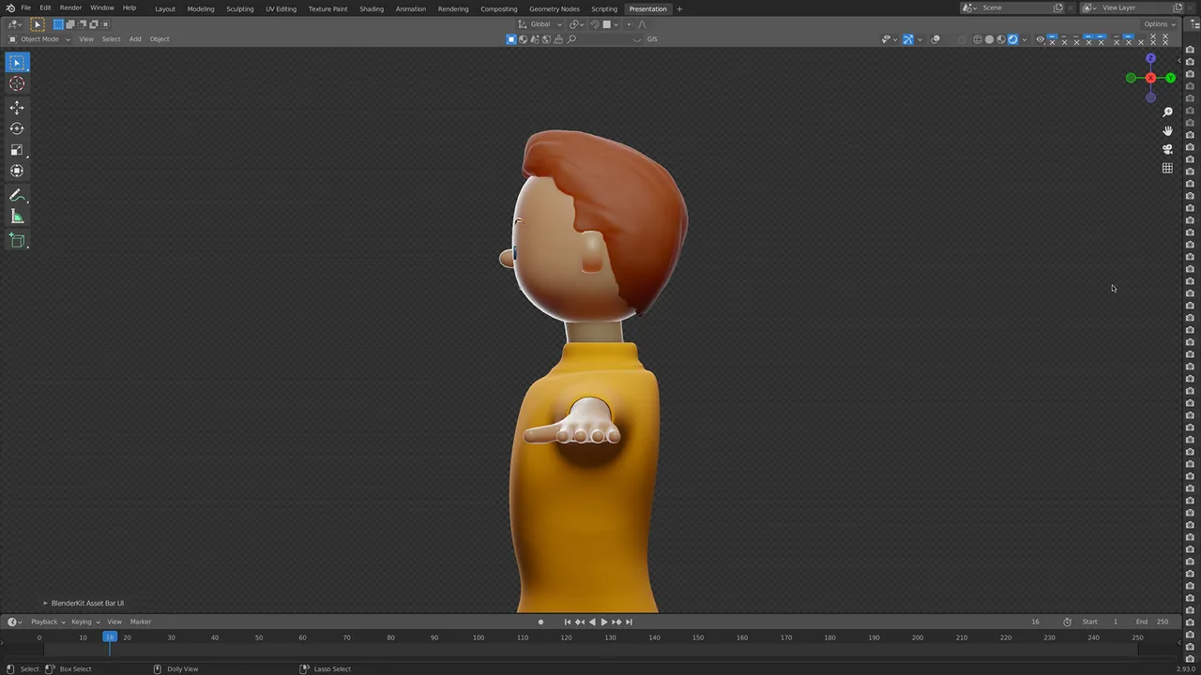Click frame 100 on the timeline ruler

[x=479, y=637]
